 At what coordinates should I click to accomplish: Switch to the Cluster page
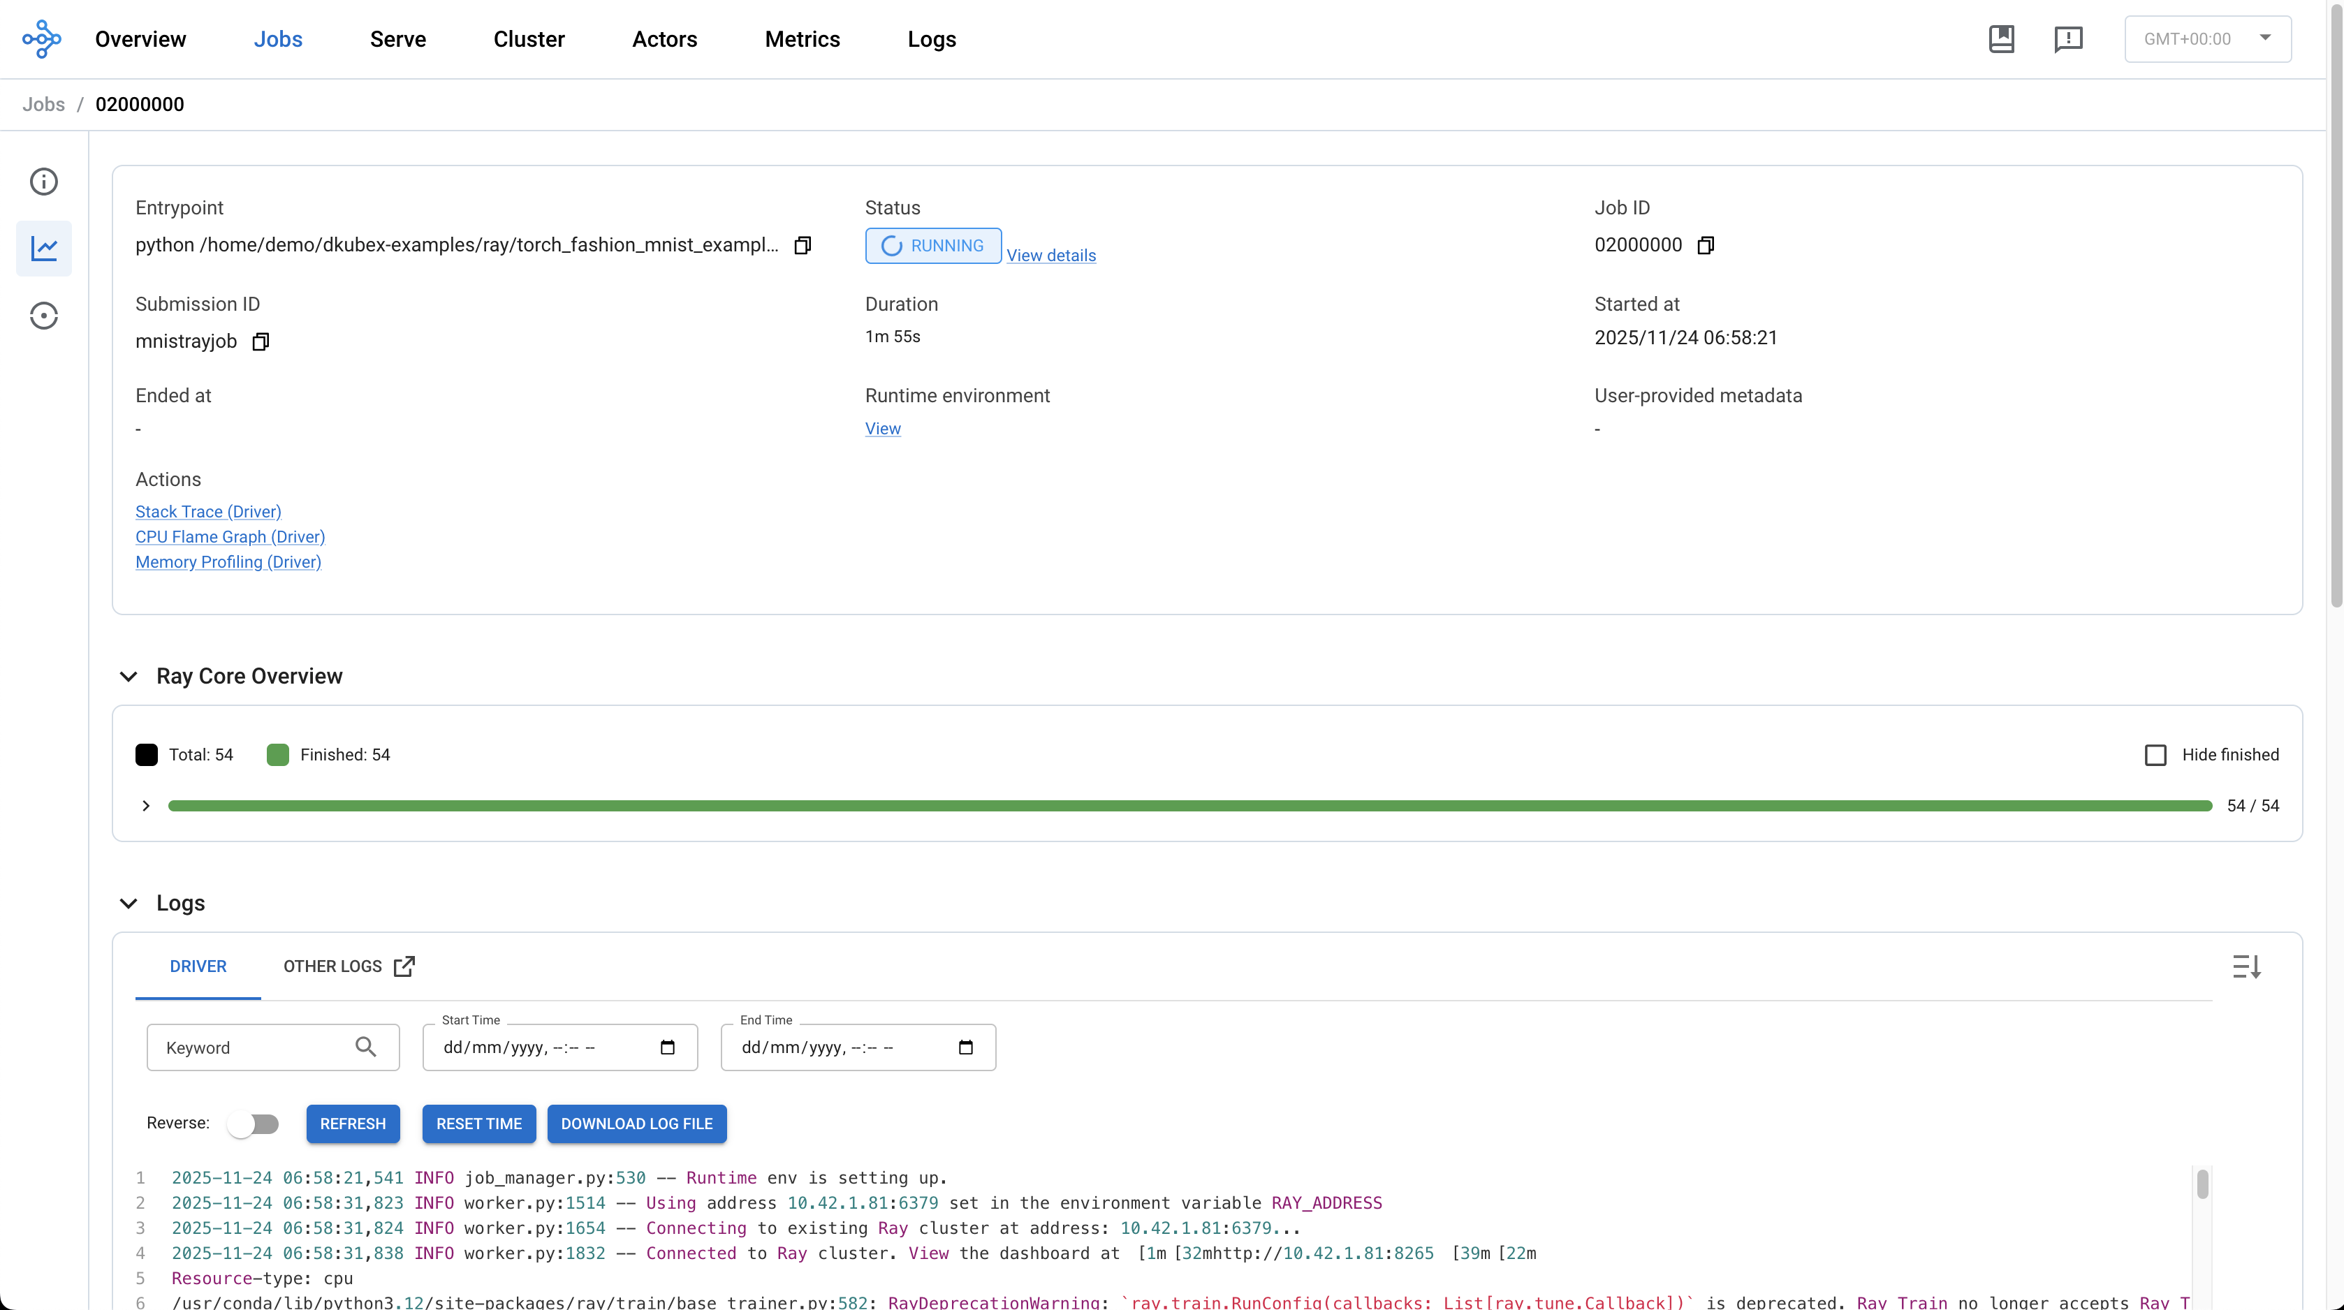(x=529, y=39)
